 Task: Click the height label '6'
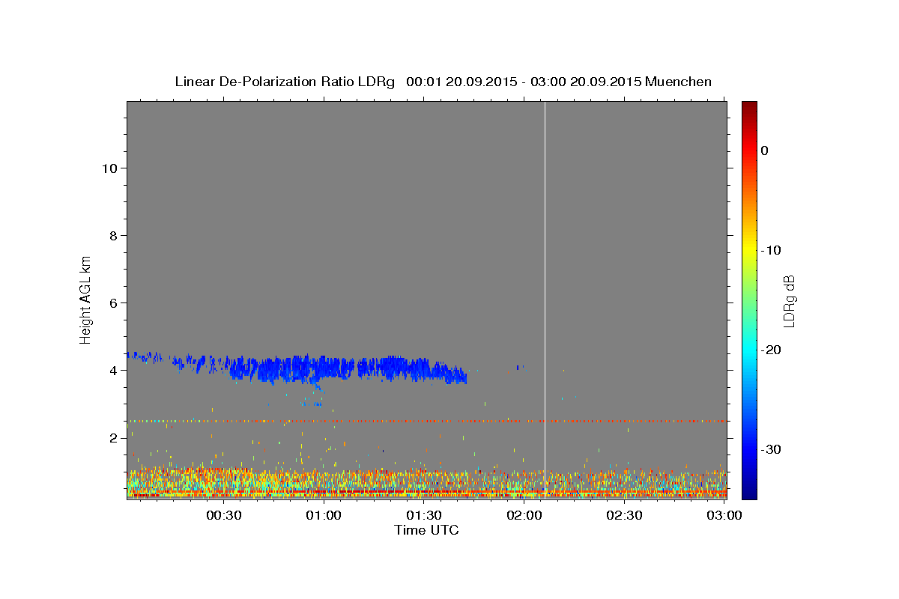(112, 303)
